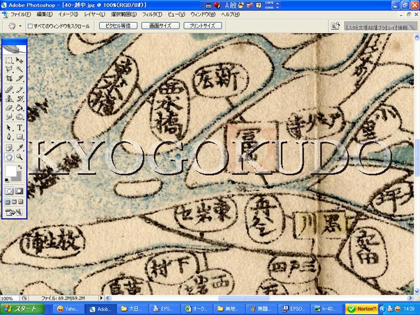Viewport: 420px width, 315px height.
Task: Show hidden tray icons arrow
Action: (382, 309)
